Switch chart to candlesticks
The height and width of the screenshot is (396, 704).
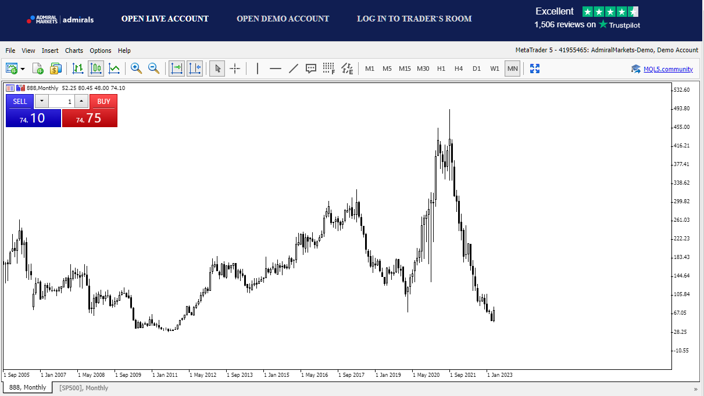pos(96,69)
